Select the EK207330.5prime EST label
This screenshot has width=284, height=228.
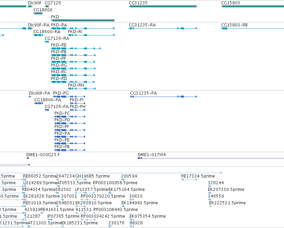tap(226, 190)
